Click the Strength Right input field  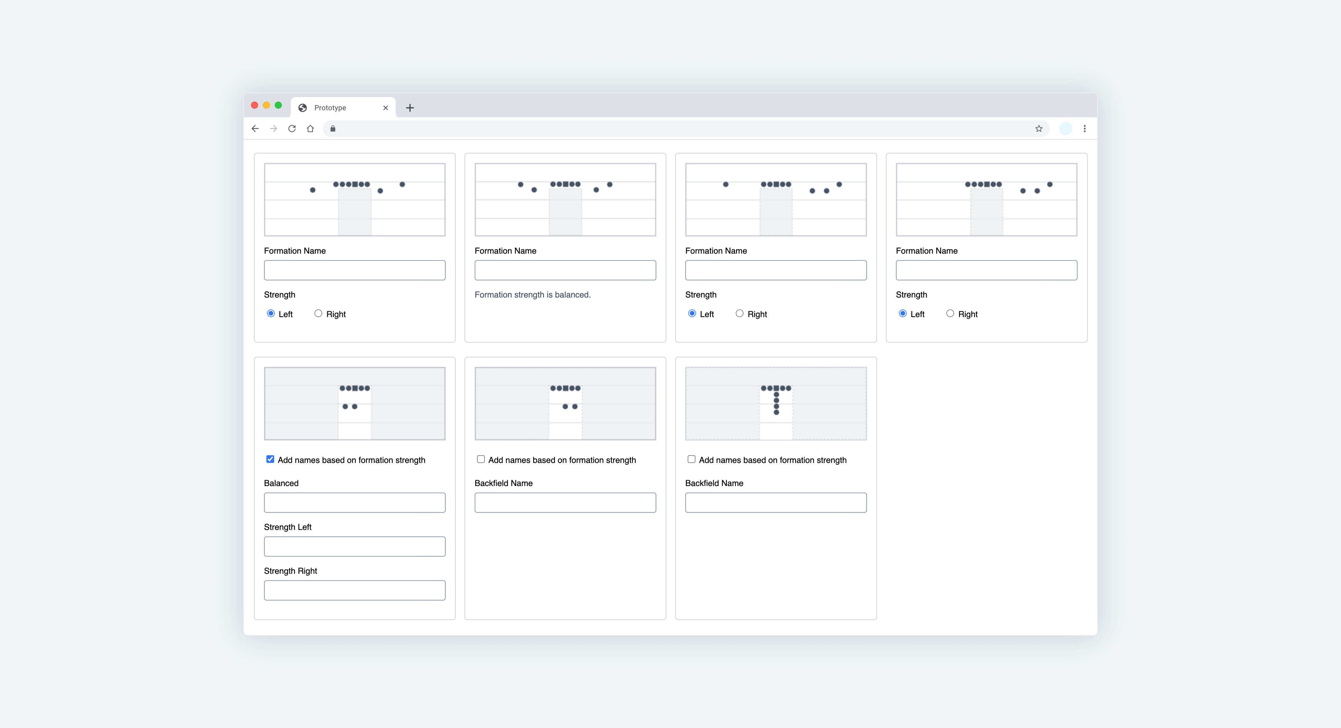coord(355,590)
